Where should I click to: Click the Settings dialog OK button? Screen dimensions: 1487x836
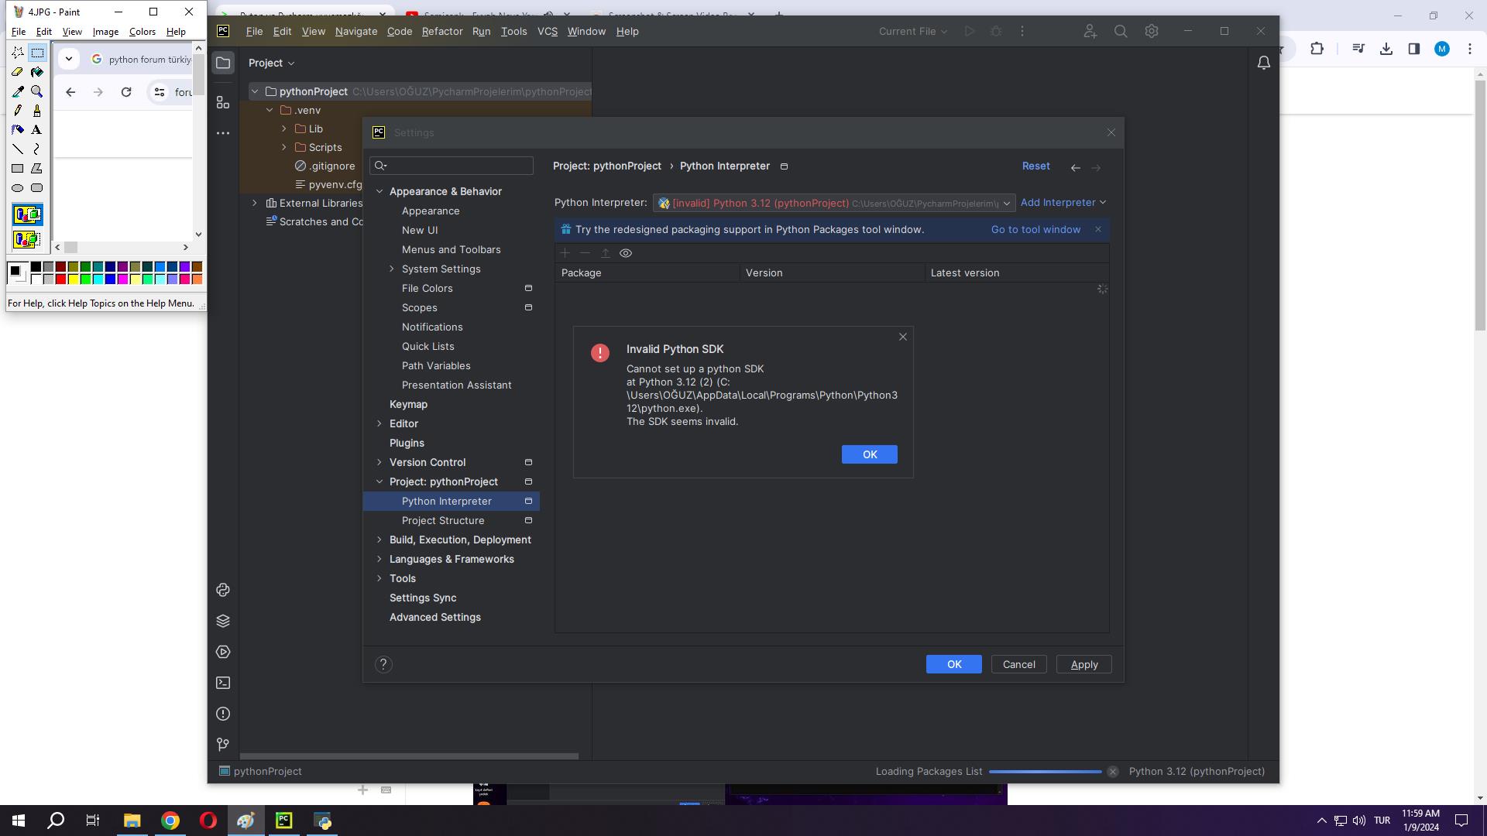(953, 664)
